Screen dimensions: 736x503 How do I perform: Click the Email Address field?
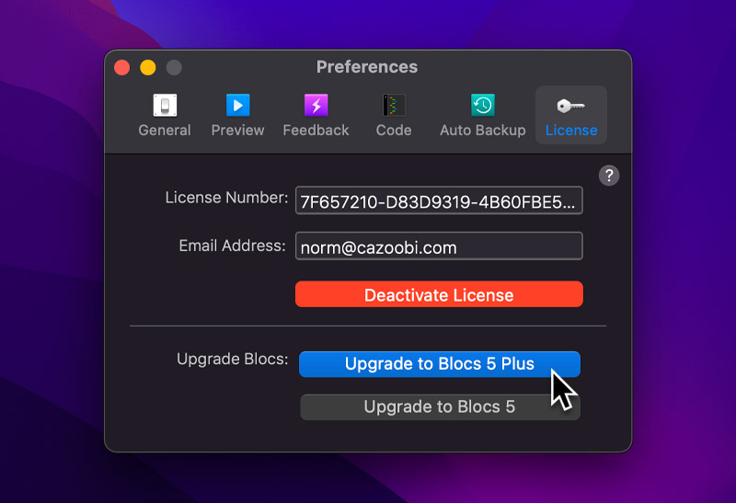click(439, 246)
